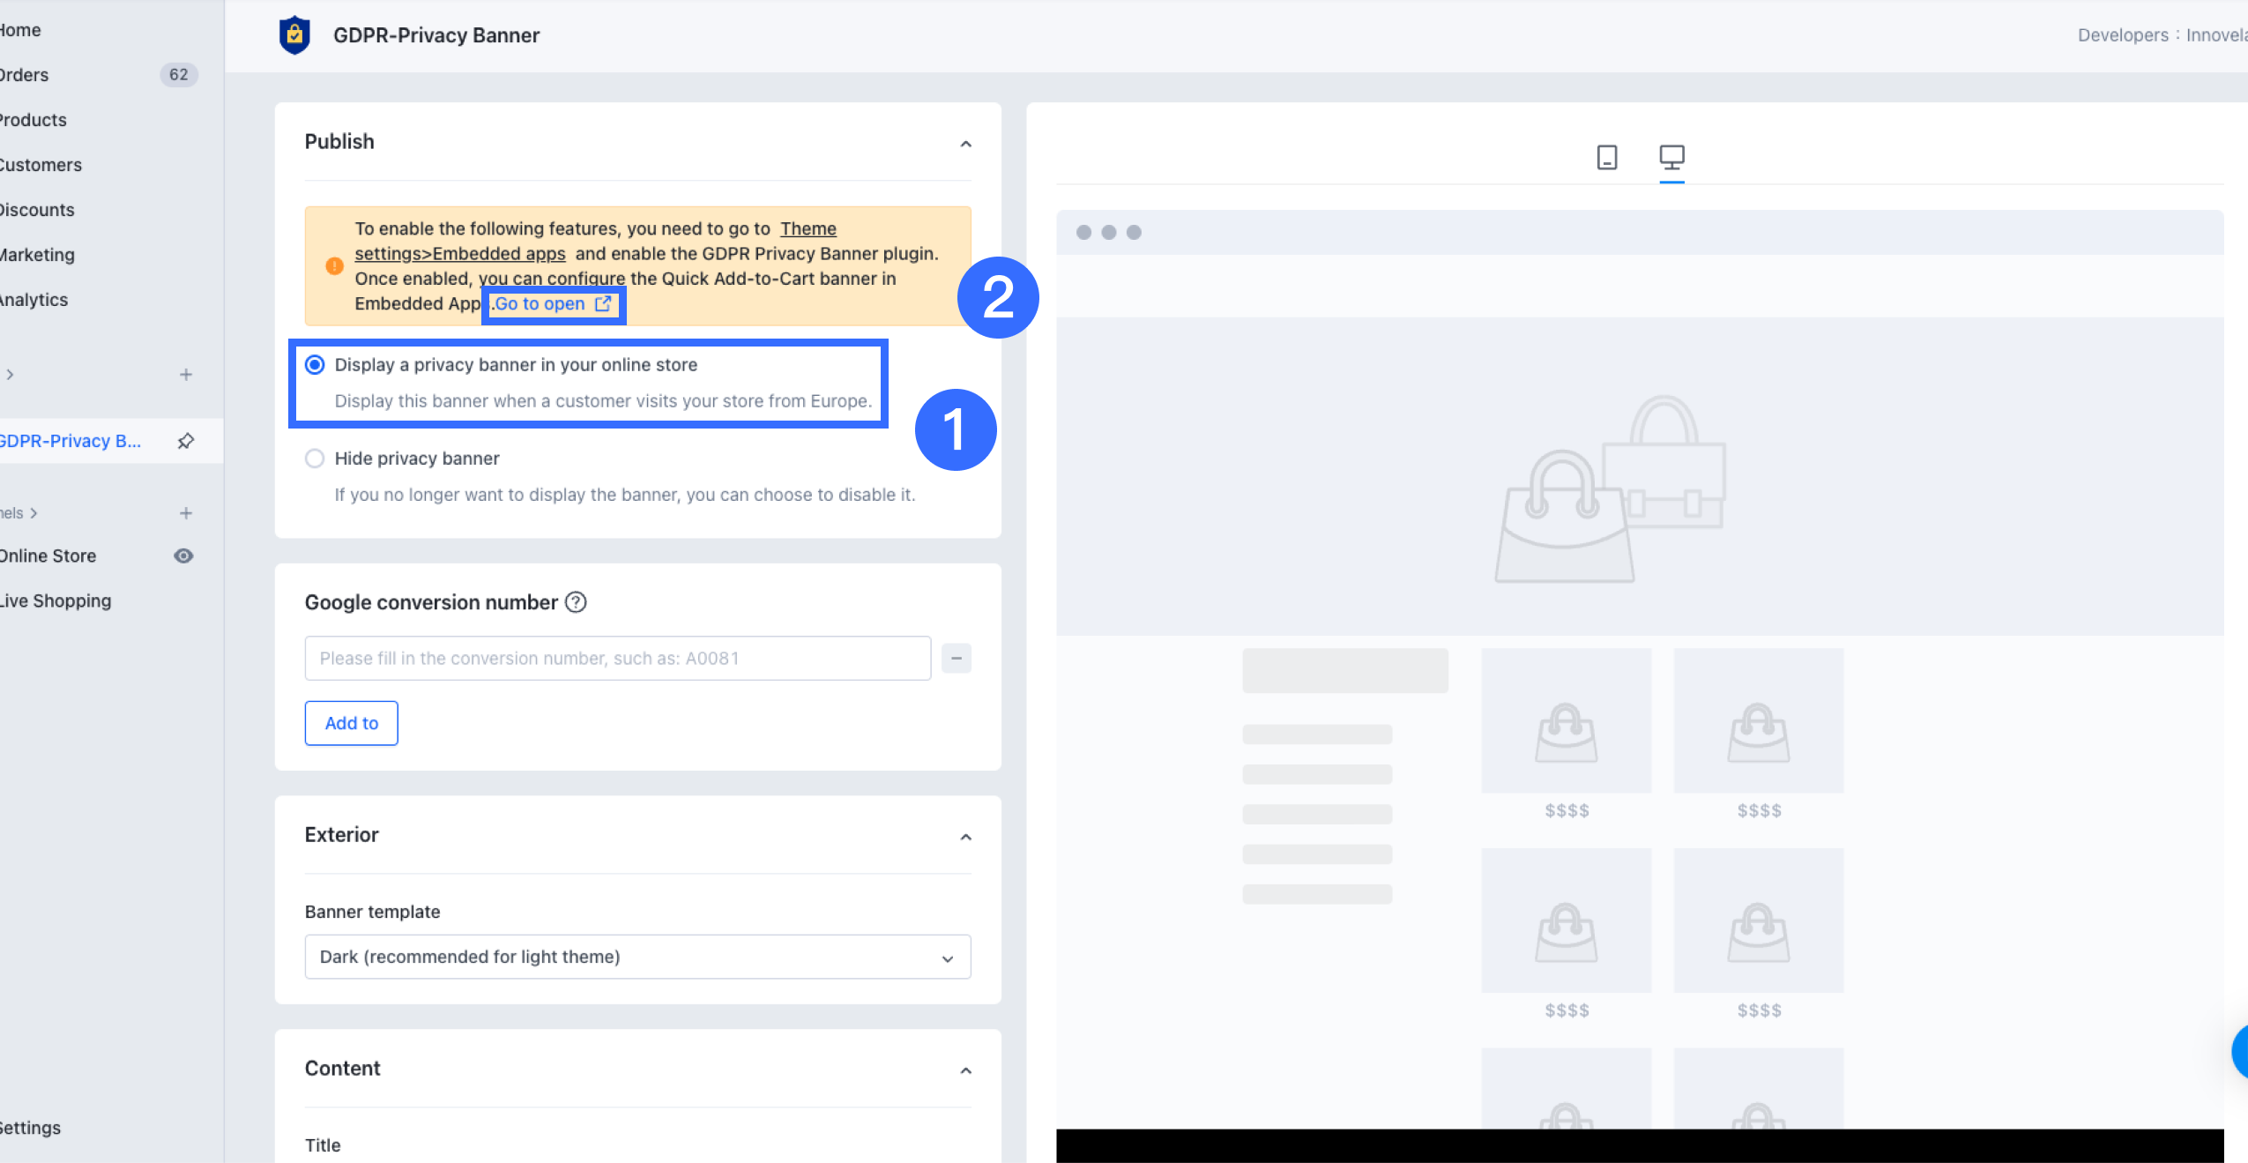2248x1163 pixels.
Task: Select Hide privacy banner radio option
Action: pos(315,458)
